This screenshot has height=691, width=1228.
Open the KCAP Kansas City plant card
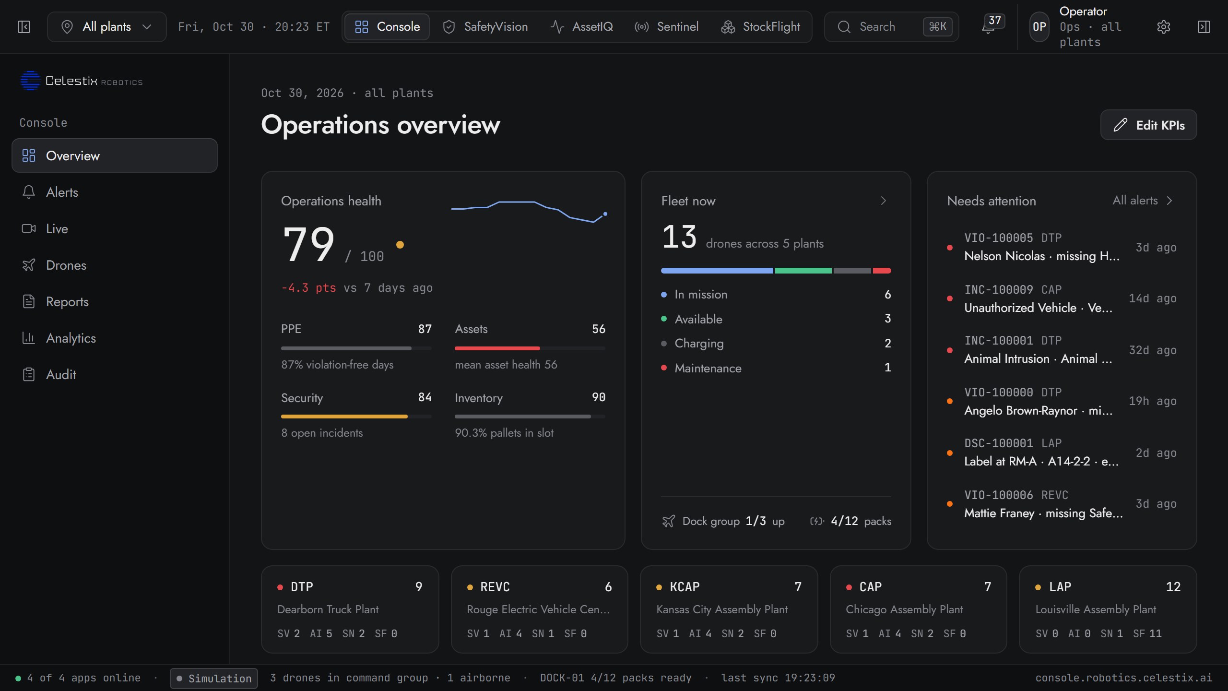pyautogui.click(x=729, y=609)
